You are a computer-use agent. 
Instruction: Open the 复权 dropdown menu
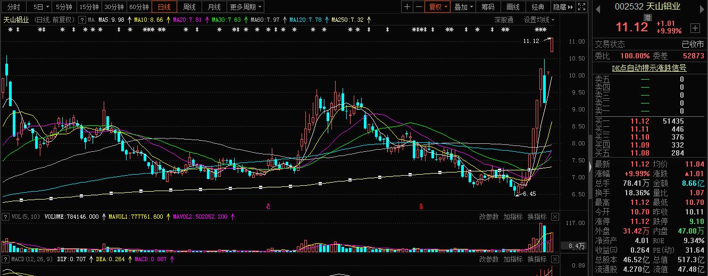click(x=439, y=7)
